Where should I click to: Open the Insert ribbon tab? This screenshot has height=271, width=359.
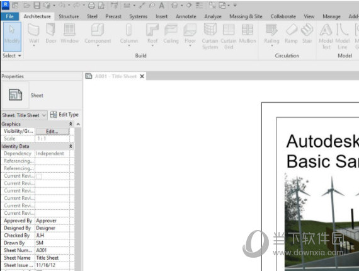tap(162, 16)
